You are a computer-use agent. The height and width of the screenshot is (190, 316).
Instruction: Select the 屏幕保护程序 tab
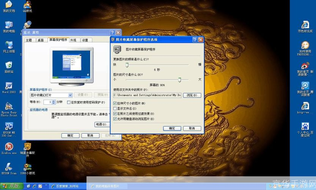click(x=58, y=40)
